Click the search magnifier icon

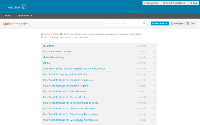144,23
